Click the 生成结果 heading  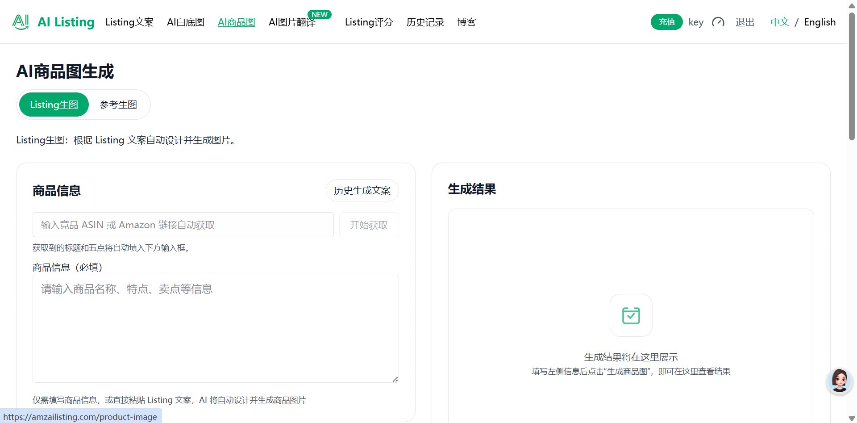(472, 189)
